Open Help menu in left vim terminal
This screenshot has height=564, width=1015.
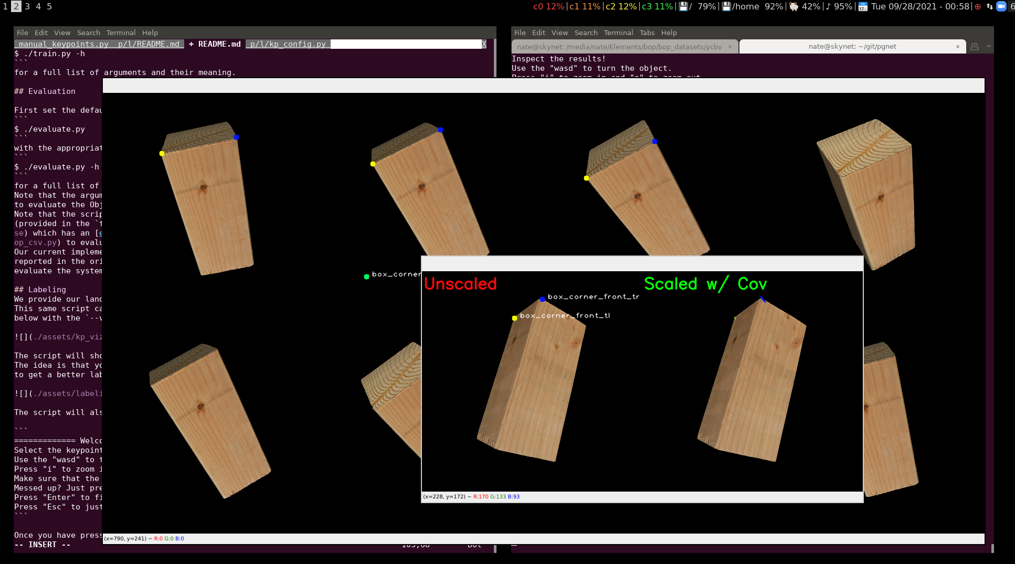pyautogui.click(x=150, y=33)
